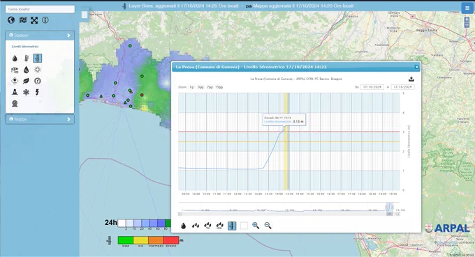Open the hamburger menu at top right
The width and height of the screenshot is (475, 257).
[467, 8]
